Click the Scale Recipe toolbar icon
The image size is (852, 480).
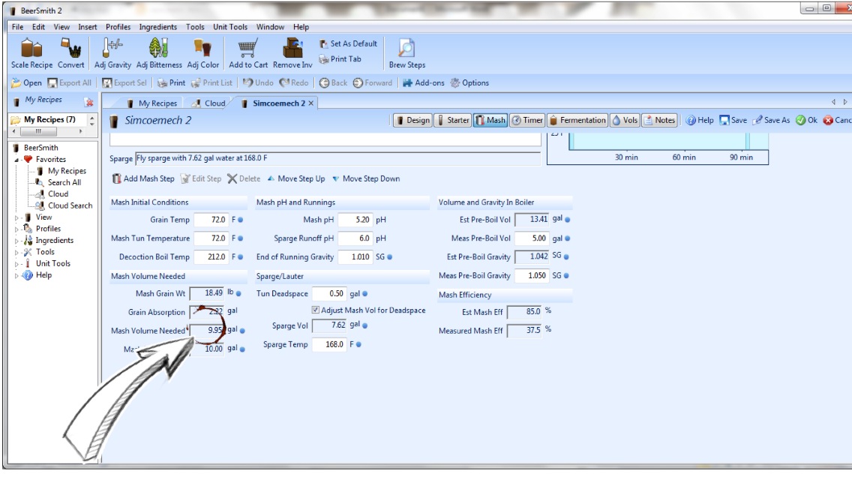(x=31, y=49)
